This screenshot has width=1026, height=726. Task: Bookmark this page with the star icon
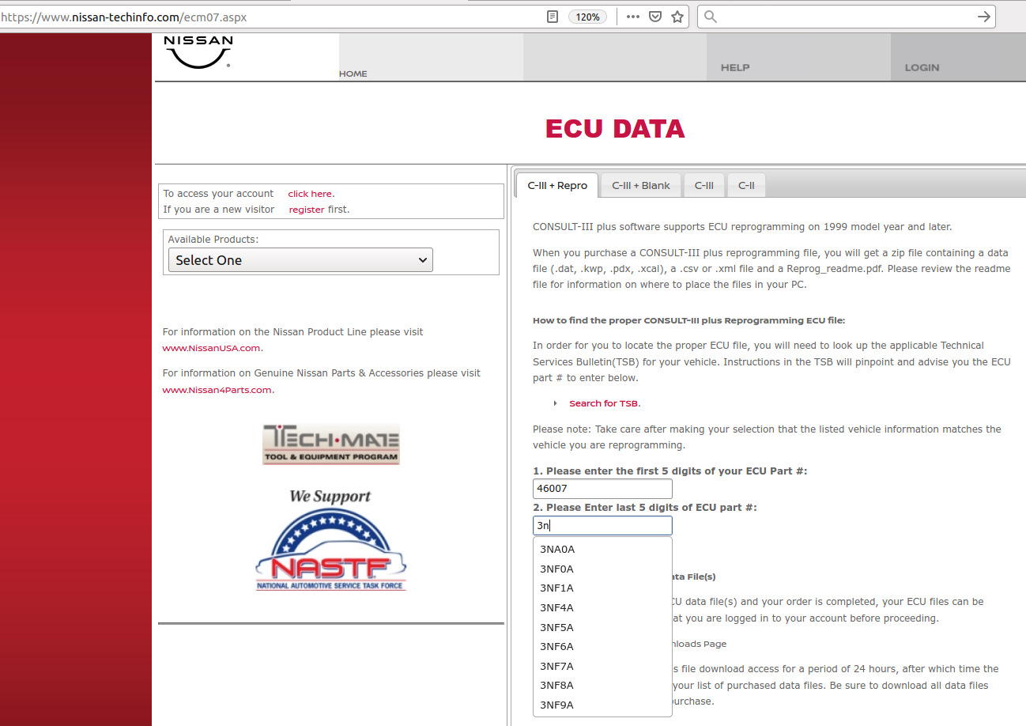(x=677, y=17)
